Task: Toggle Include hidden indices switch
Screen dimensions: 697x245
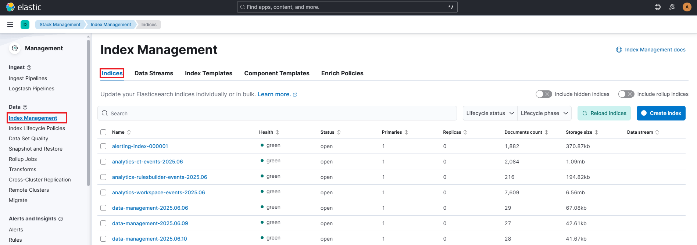Action: click(x=544, y=94)
